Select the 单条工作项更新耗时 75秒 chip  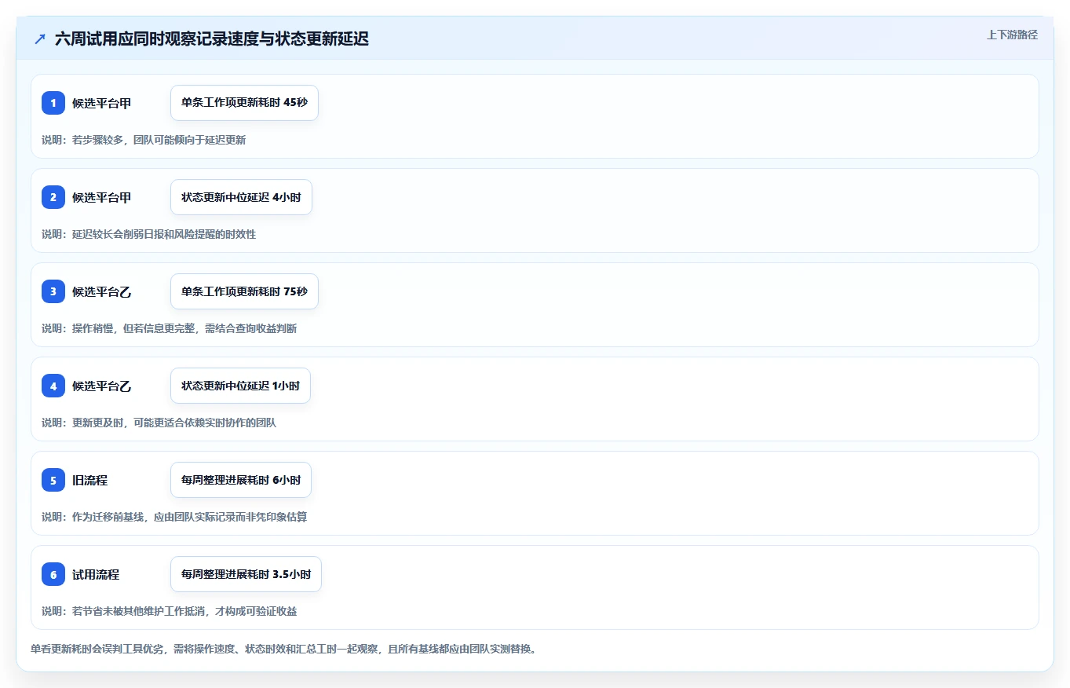244,291
